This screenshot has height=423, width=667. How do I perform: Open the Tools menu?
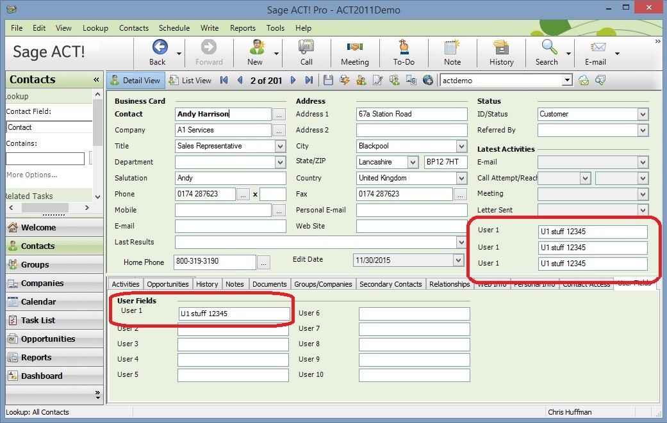click(x=276, y=28)
